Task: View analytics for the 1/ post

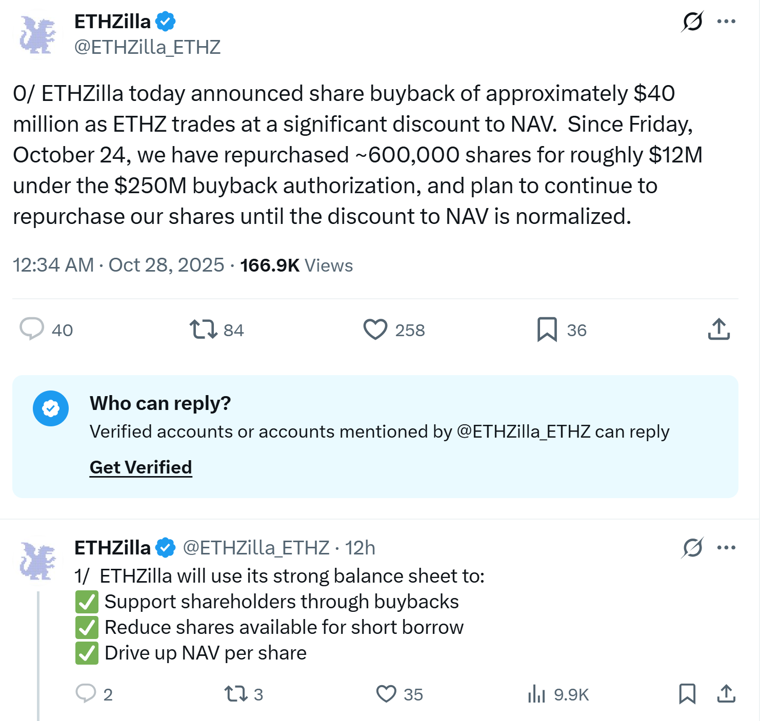Action: (x=536, y=694)
